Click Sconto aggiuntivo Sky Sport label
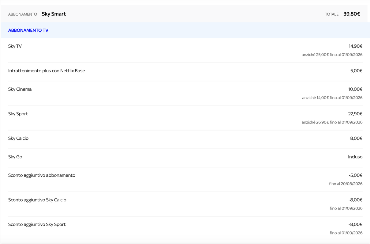Screen dimensions: 370x244 coord(37,224)
